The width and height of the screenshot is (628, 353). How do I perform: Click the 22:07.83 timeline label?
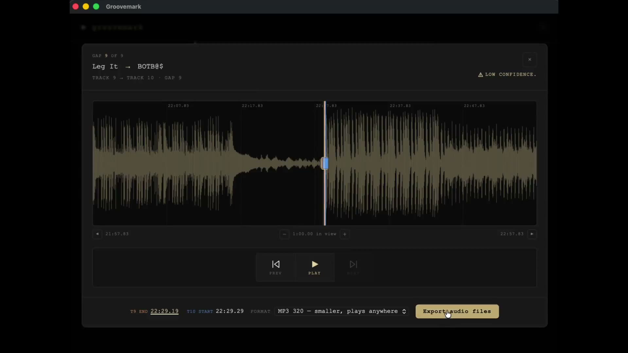(178, 106)
